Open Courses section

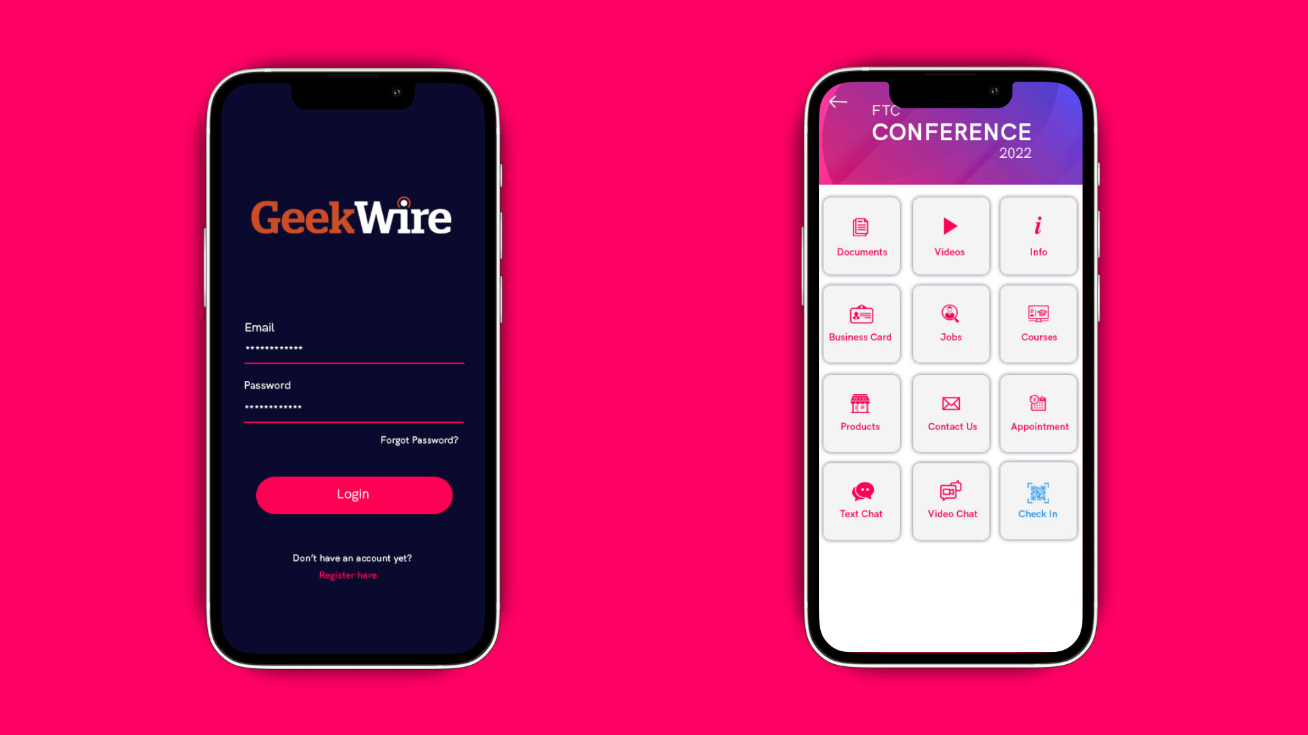[1038, 323]
